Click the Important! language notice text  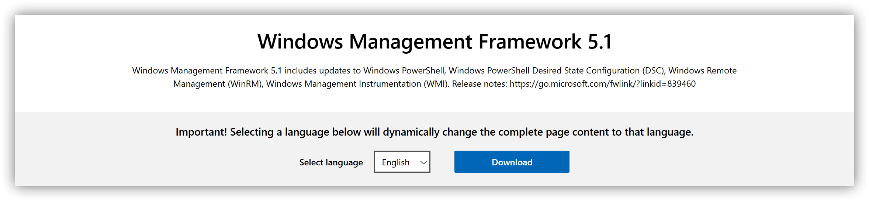click(434, 132)
